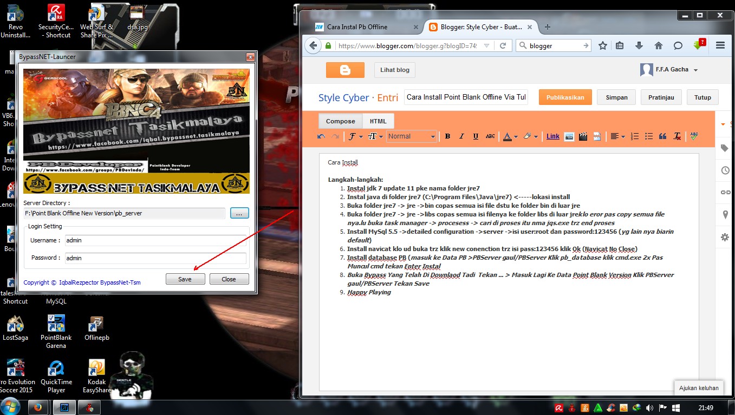Click the Publikasikan button

pyautogui.click(x=565, y=97)
